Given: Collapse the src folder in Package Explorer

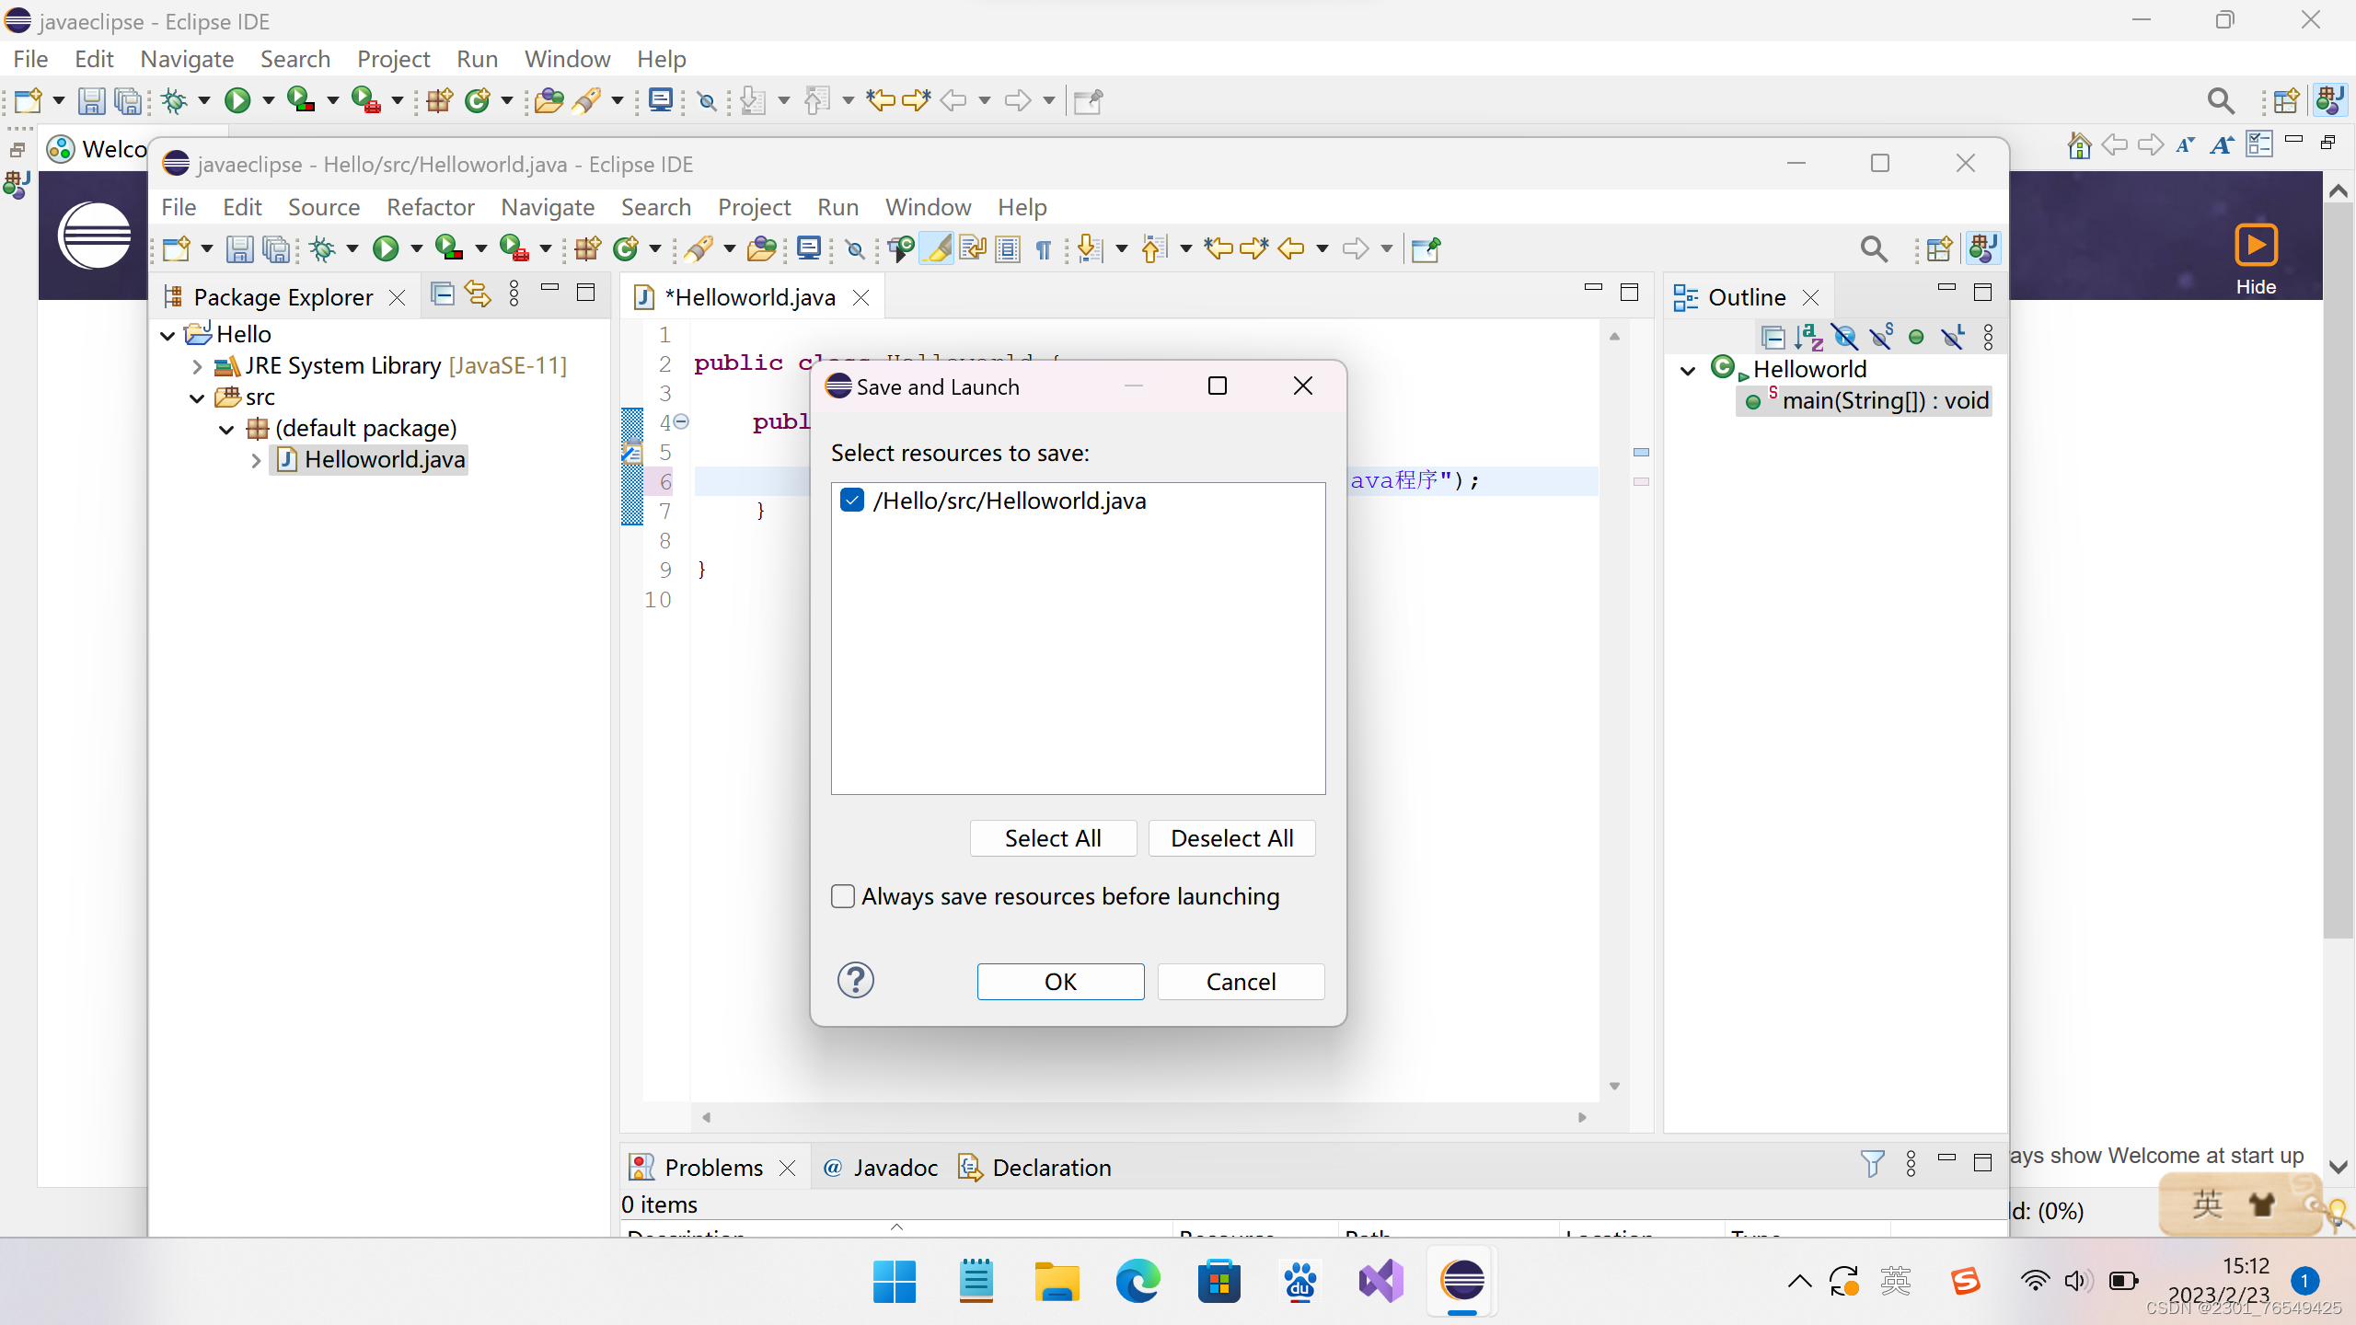Looking at the screenshot, I should point(197,397).
